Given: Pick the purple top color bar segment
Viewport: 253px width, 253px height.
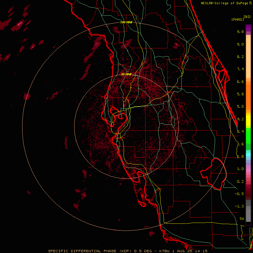Looking at the screenshot, I should coord(248,28).
